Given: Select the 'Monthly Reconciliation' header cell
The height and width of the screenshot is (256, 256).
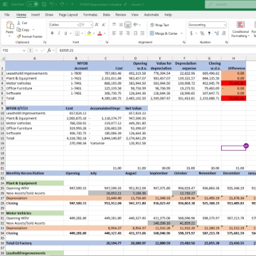Looking at the screenshot, I should click(34, 174).
